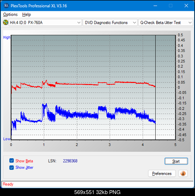Toggle the Show Jitter checkbox
This screenshot has height=196, width=195.
(x=12, y=167)
